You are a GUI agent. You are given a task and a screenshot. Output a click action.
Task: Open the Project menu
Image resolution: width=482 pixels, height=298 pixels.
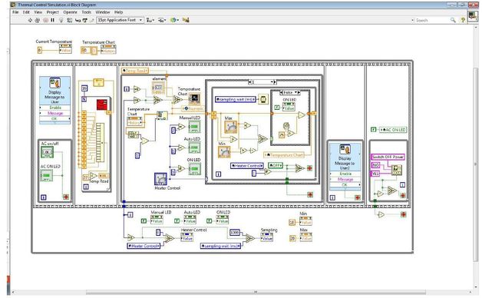tap(52, 12)
